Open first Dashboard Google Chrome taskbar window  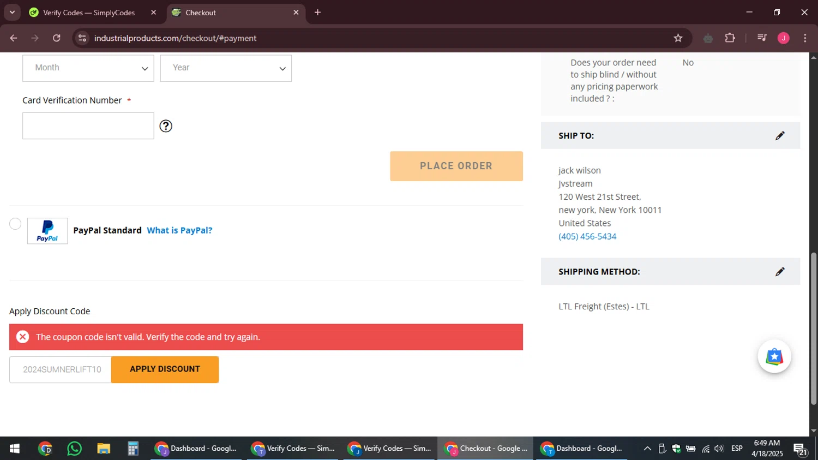(x=196, y=449)
